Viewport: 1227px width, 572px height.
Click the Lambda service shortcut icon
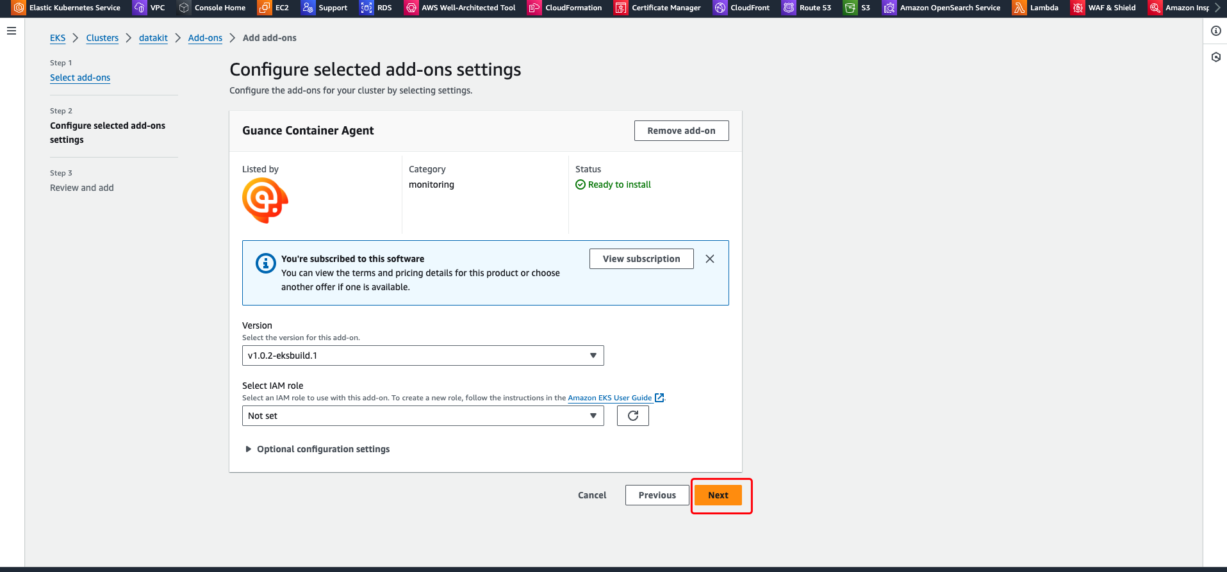coord(1019,8)
